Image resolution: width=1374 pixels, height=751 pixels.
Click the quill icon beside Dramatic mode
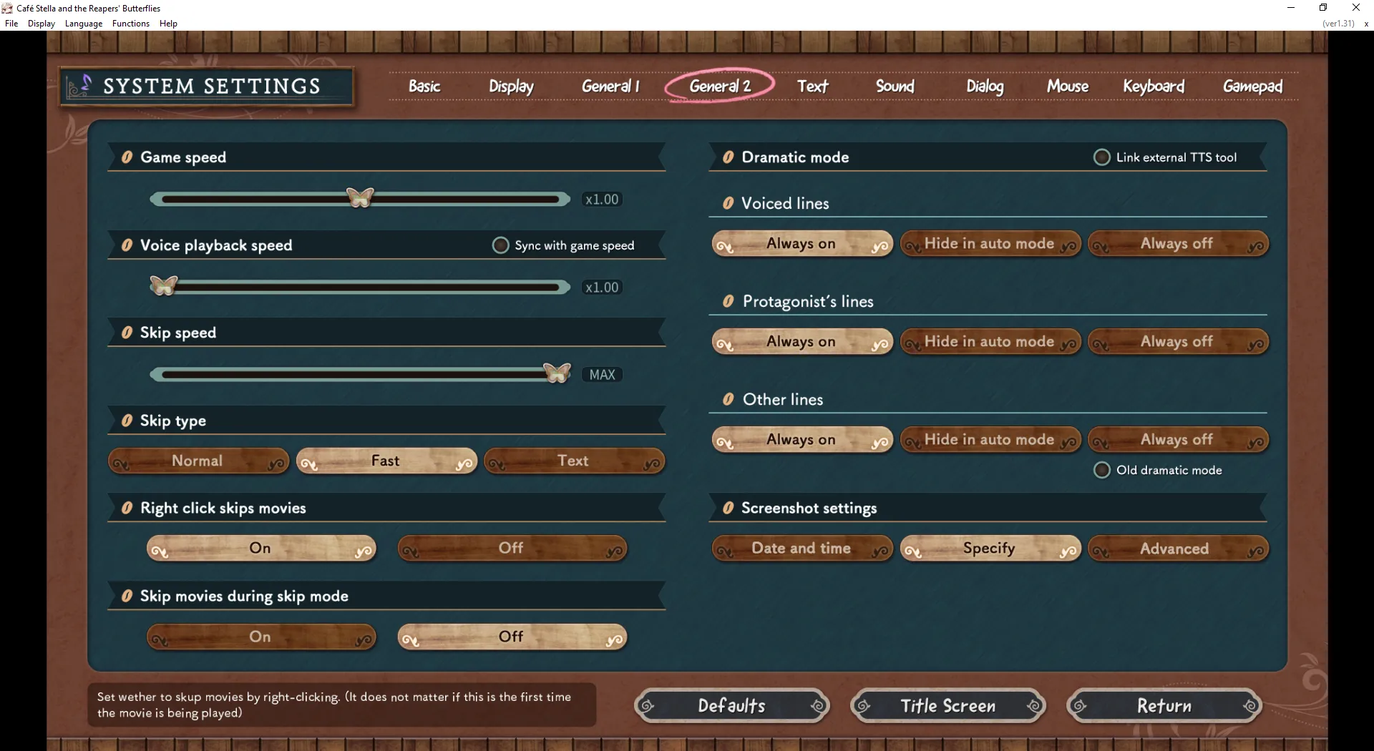[x=728, y=157]
